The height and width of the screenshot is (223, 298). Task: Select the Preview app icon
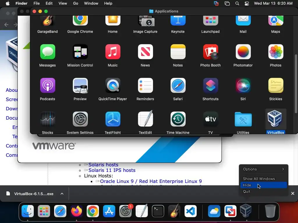80,86
